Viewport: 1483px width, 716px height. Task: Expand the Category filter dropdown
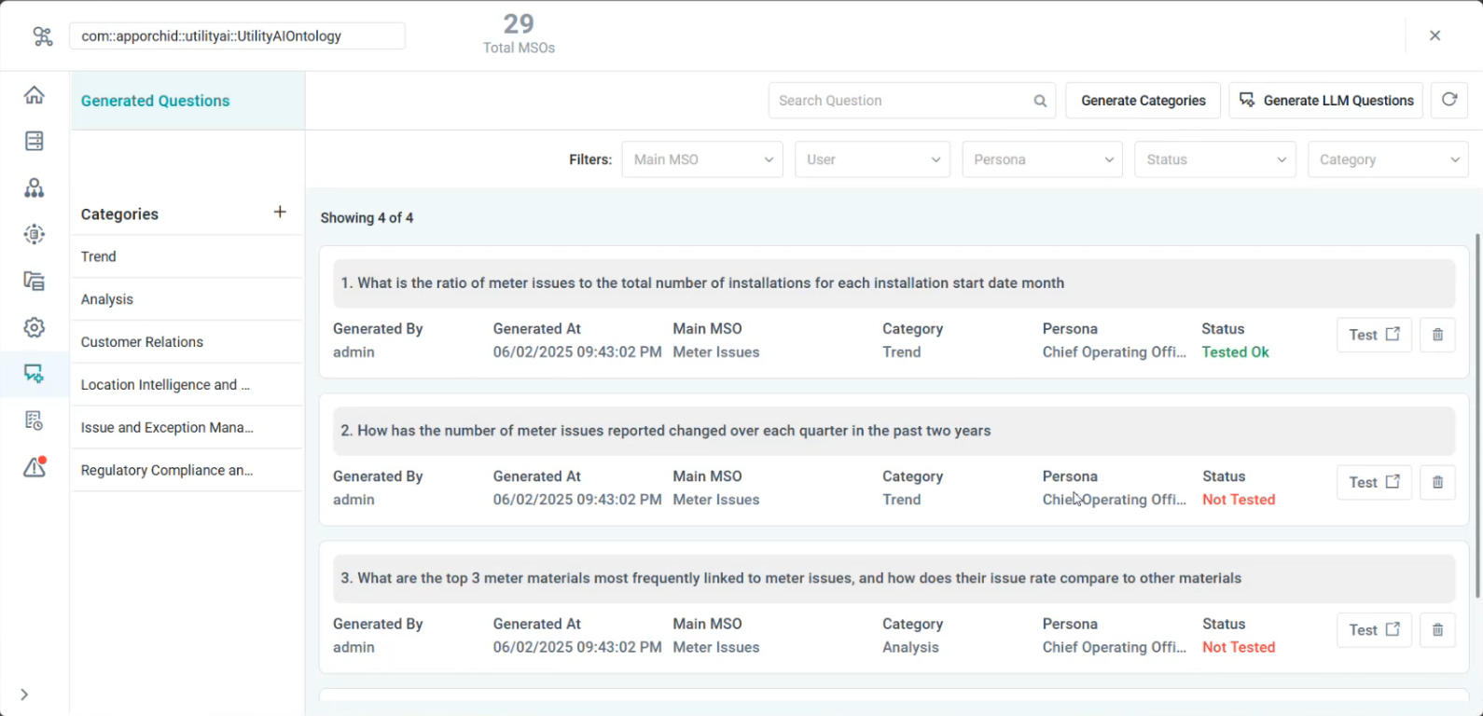click(x=1387, y=159)
